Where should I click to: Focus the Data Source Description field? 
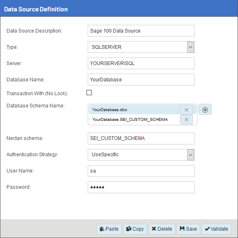141,31
